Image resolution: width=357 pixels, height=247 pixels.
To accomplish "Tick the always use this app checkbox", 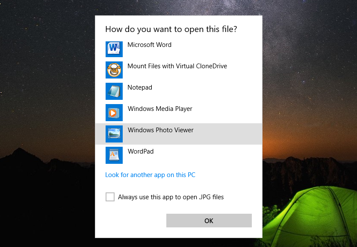I will coord(110,197).
